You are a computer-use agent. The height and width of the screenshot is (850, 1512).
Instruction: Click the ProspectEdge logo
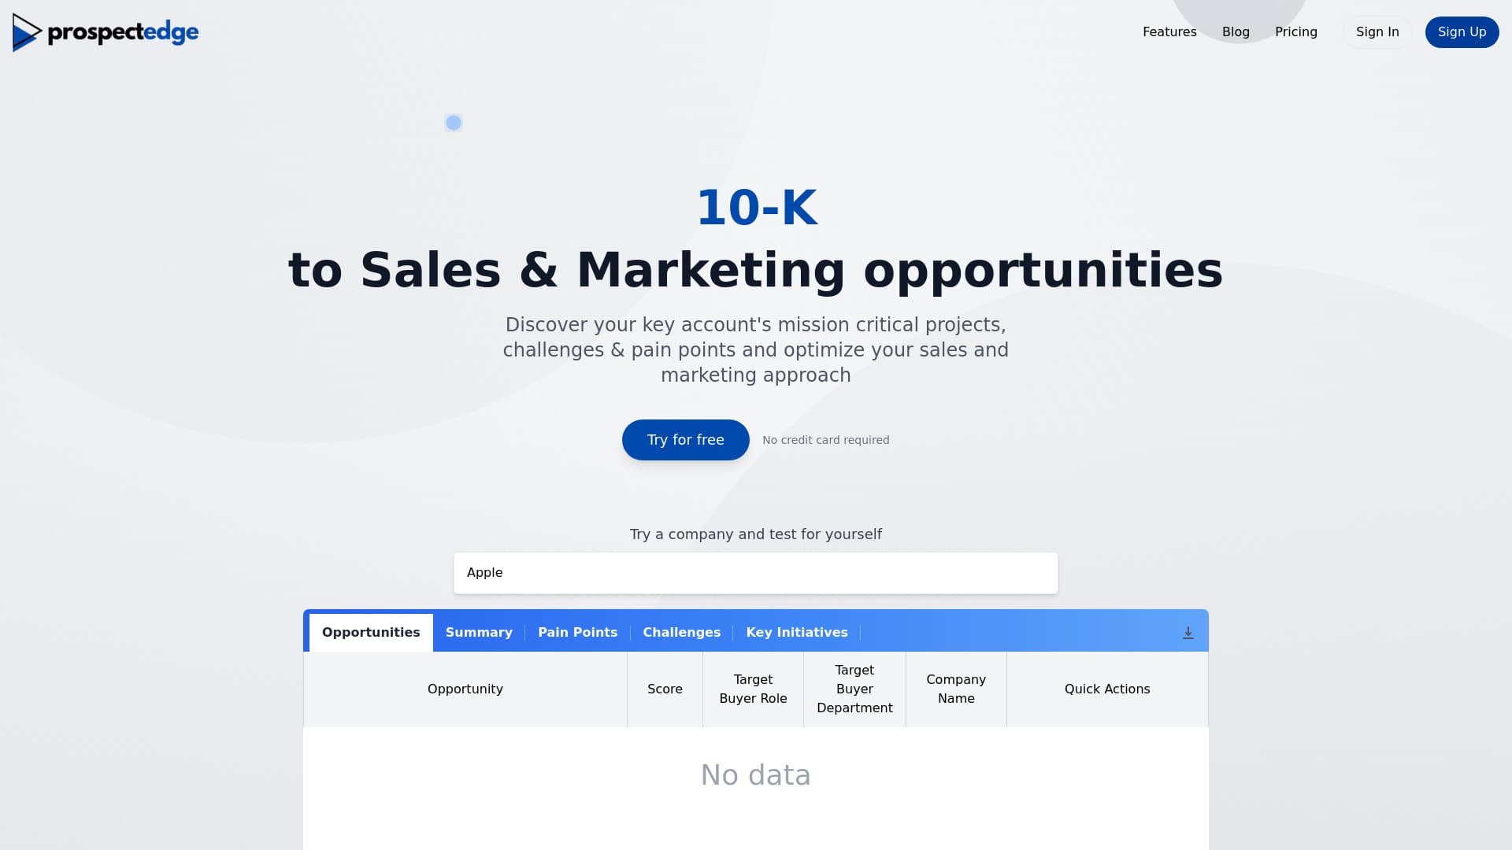click(106, 32)
